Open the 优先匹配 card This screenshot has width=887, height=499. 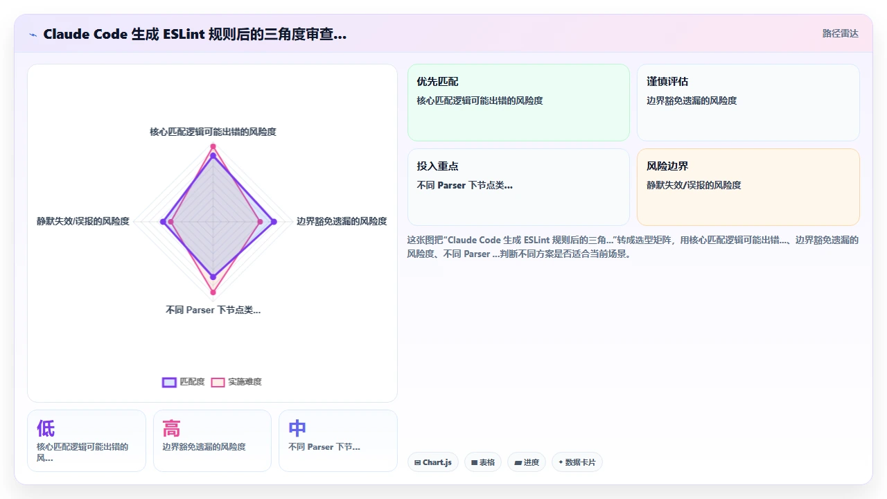point(518,103)
